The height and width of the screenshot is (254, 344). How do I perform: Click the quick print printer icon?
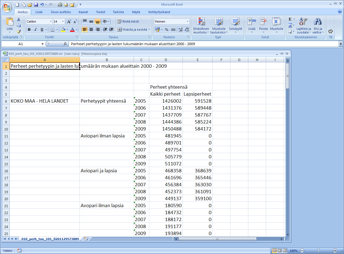point(60,5)
